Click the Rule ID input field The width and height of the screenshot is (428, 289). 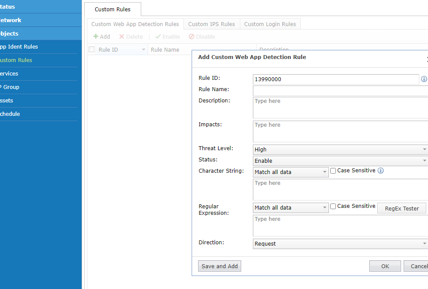click(336, 79)
